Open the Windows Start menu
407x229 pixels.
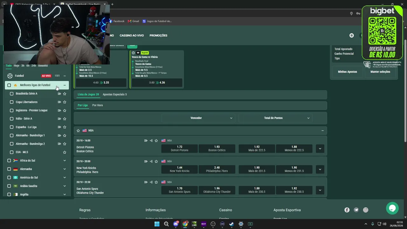click(157, 224)
